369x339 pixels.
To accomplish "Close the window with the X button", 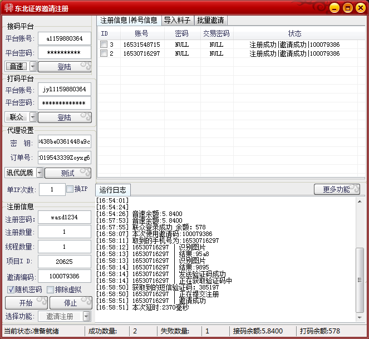I will pos(360,8).
